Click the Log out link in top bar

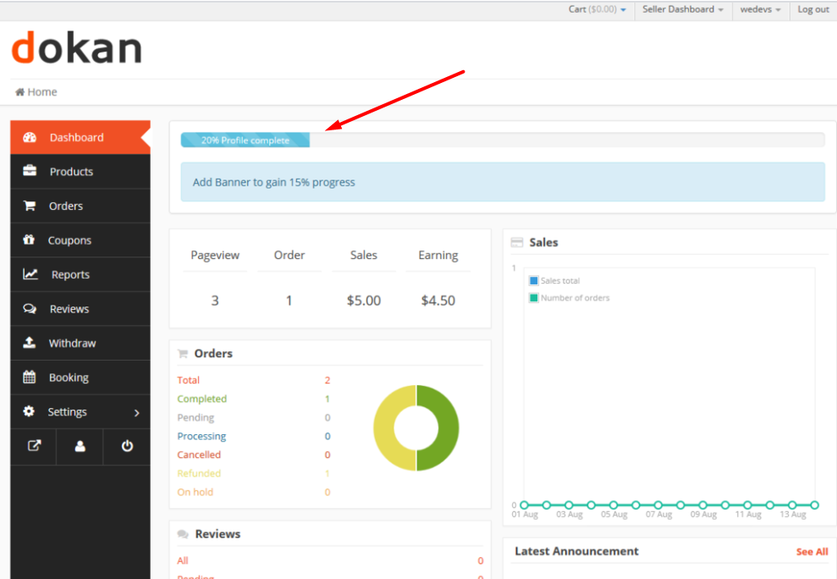(x=813, y=9)
